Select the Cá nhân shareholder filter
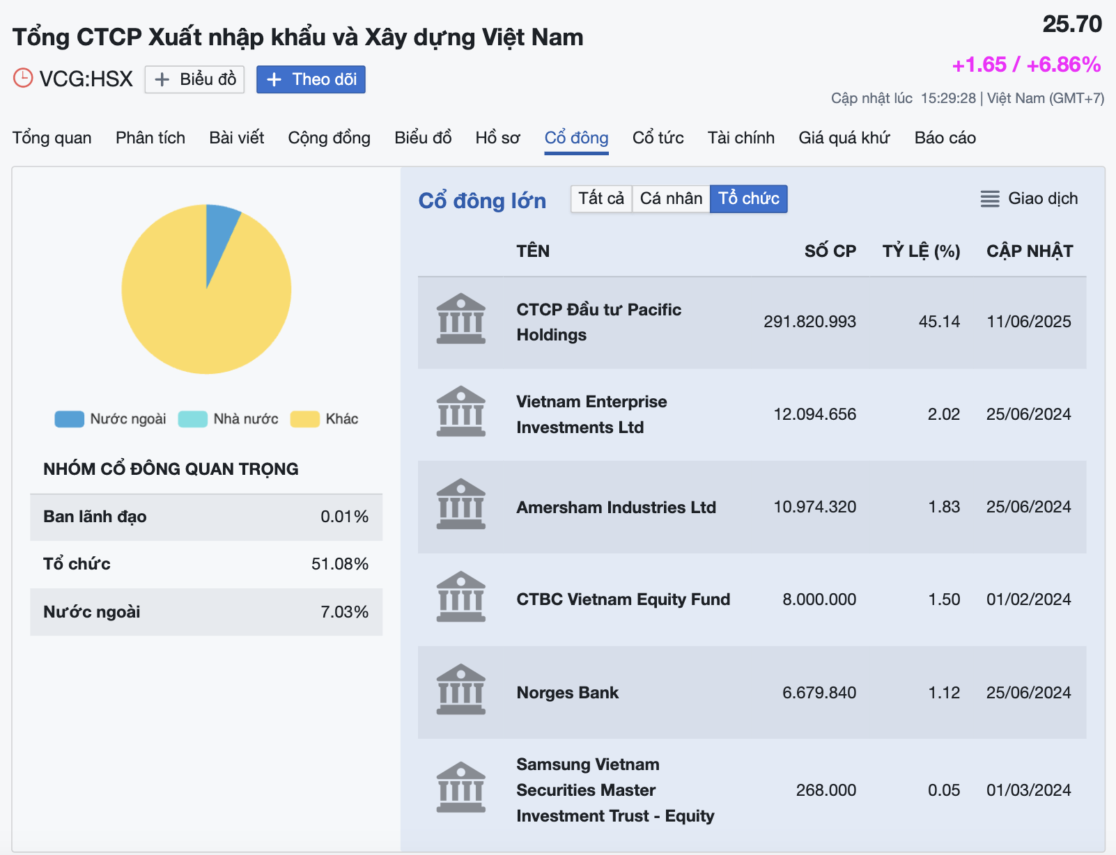The width and height of the screenshot is (1116, 855). pos(671,198)
